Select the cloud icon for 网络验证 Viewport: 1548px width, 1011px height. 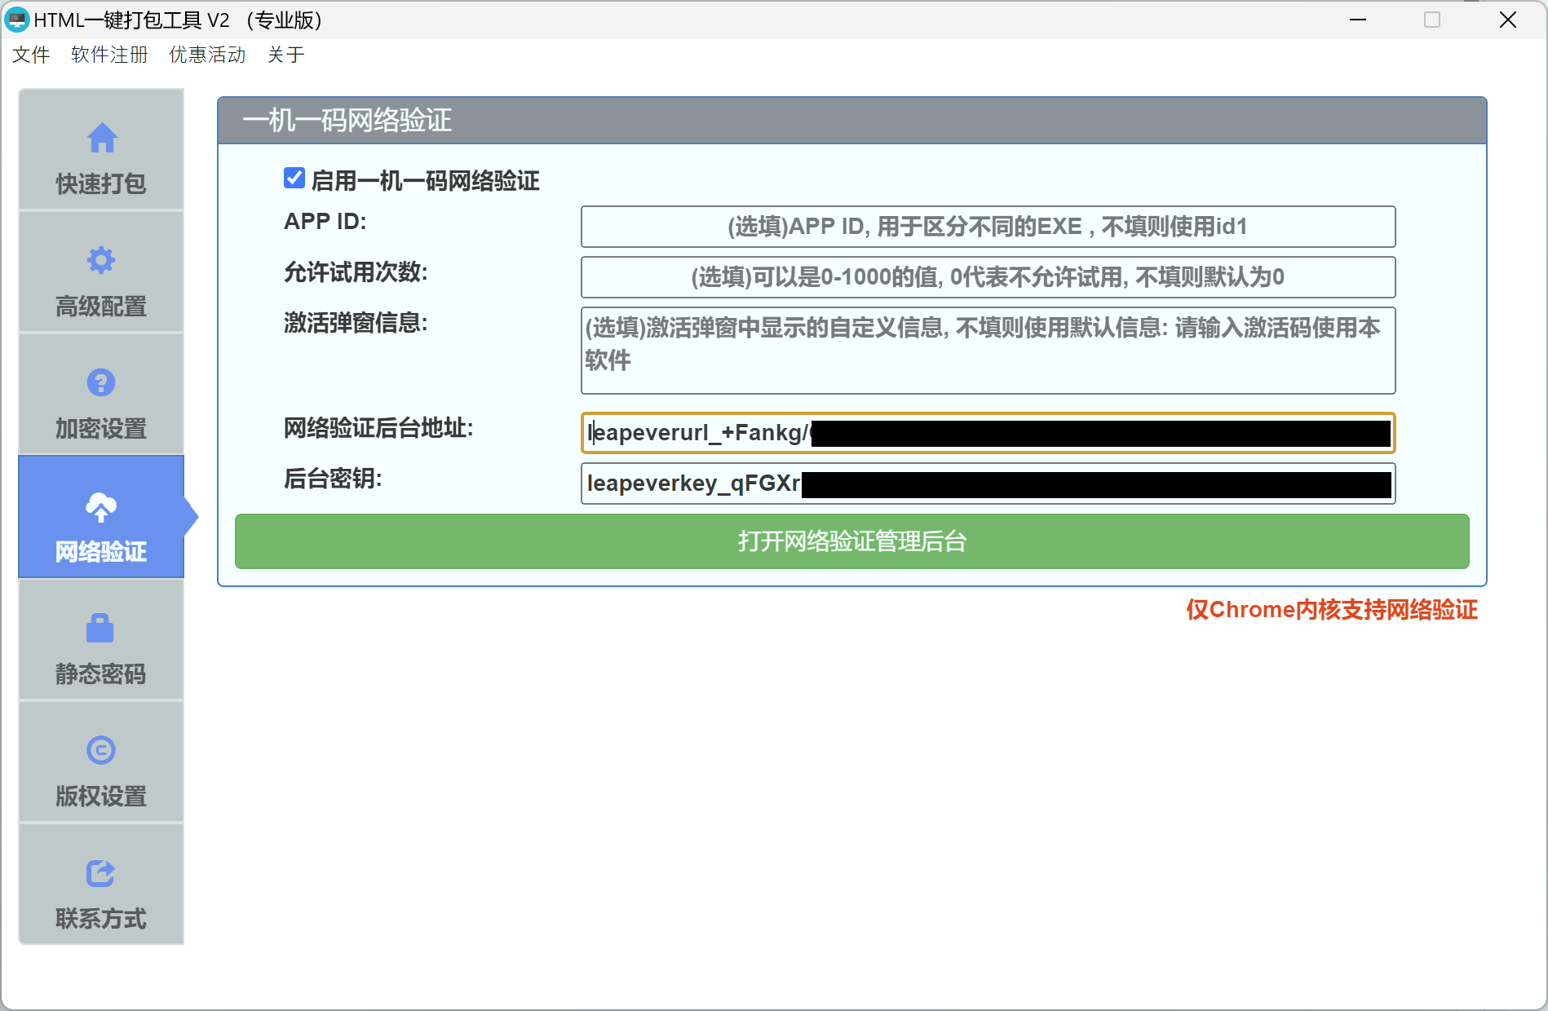coord(100,506)
